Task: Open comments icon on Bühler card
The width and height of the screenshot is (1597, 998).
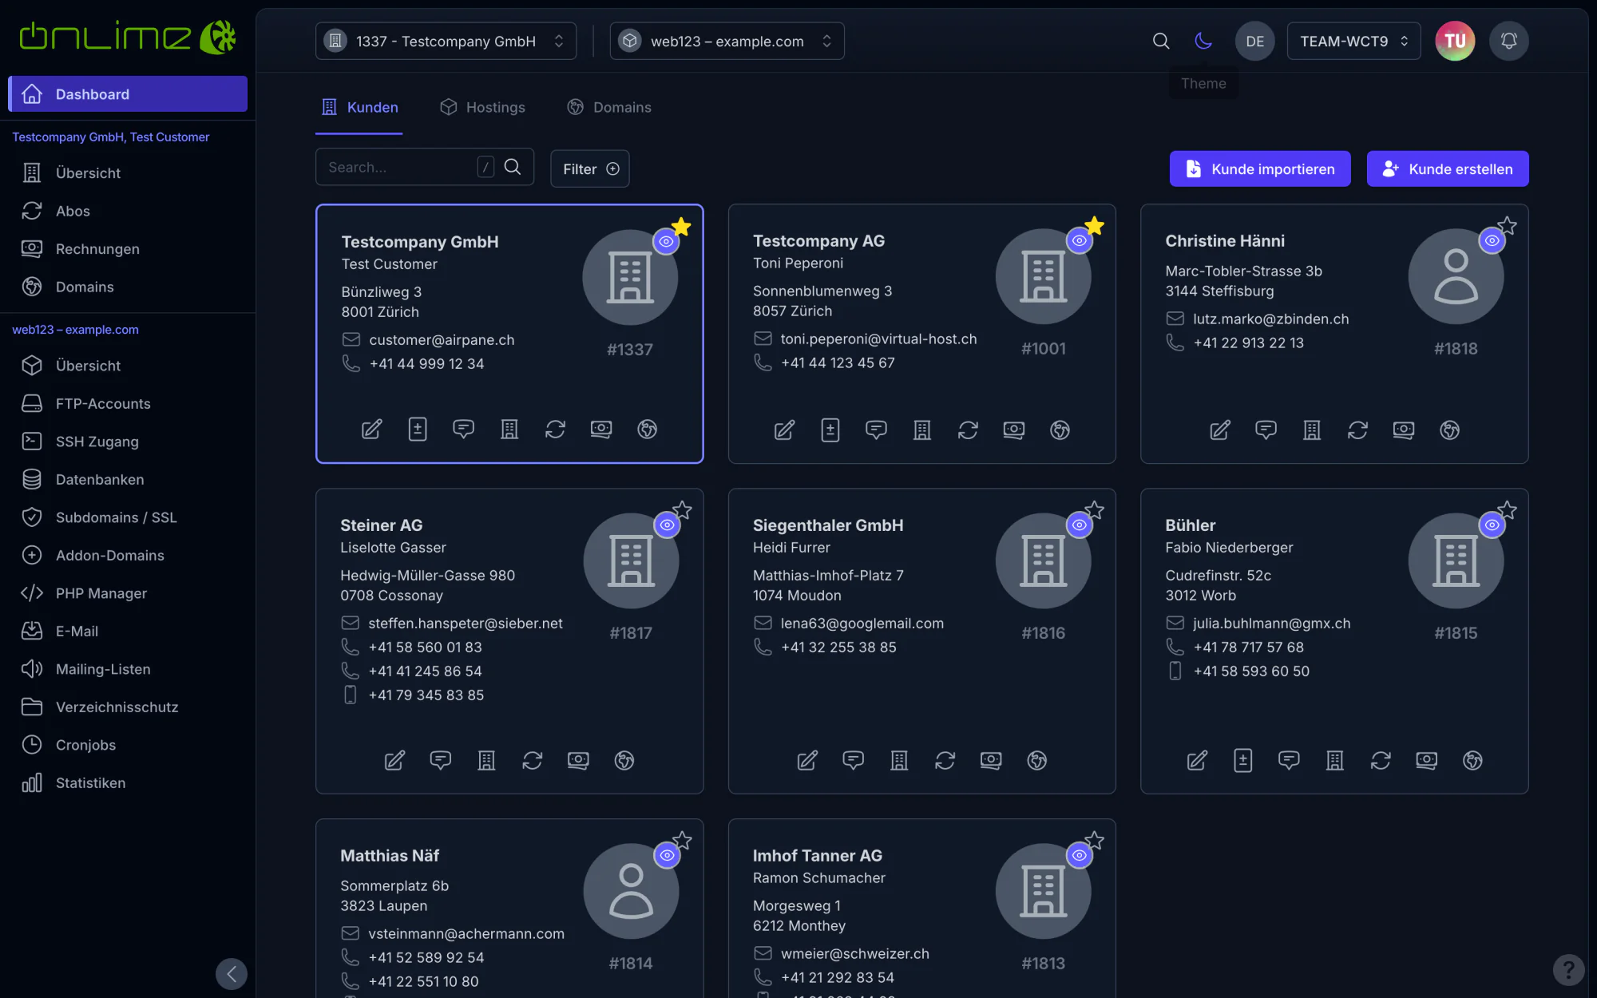Action: click(1289, 761)
